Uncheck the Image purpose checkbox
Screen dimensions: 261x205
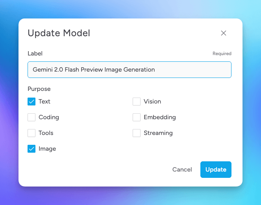pyautogui.click(x=31, y=149)
